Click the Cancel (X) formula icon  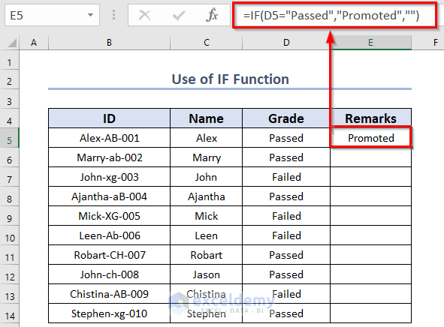145,15
